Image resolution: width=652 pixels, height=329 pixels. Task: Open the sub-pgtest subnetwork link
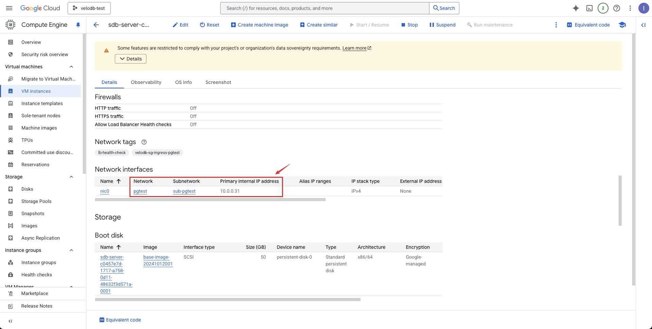[x=184, y=191]
